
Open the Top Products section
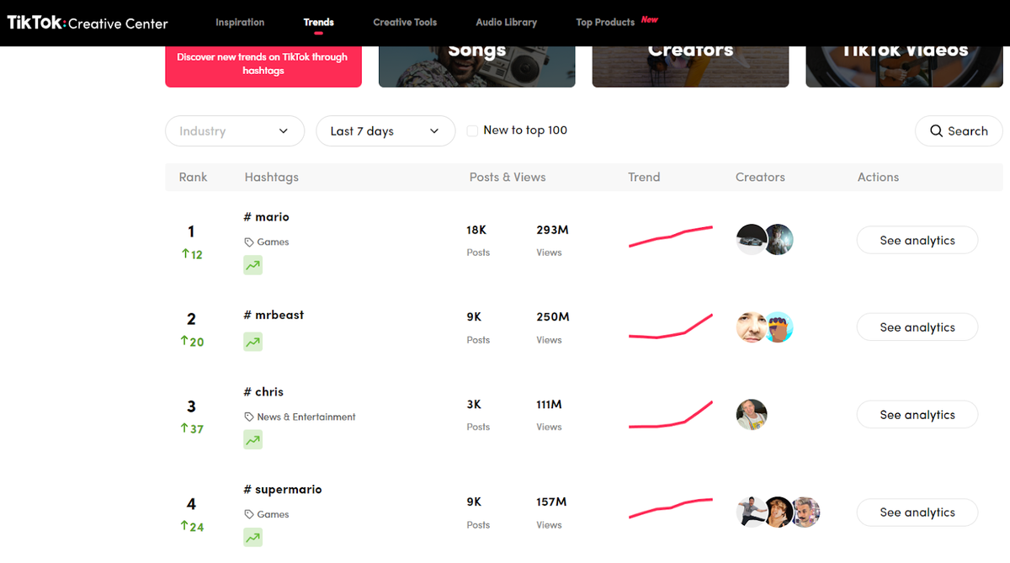(x=605, y=23)
